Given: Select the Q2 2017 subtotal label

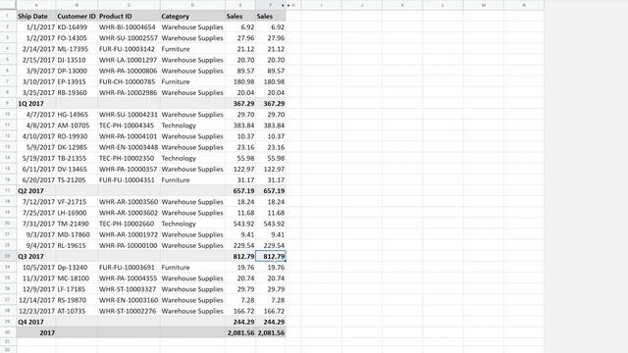Looking at the screenshot, I should pyautogui.click(x=30, y=191).
